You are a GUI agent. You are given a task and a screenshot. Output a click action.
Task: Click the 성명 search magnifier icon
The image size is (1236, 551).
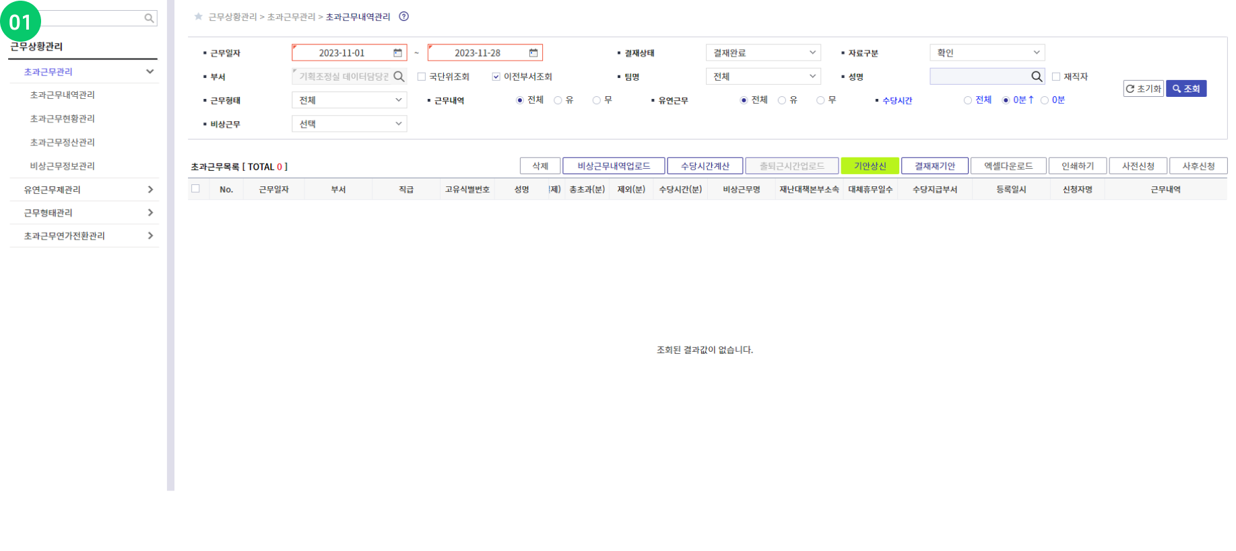(x=1037, y=77)
